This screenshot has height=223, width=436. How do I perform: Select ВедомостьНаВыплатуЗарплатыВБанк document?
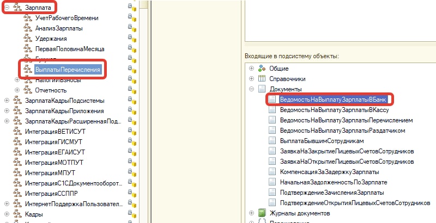(x=333, y=100)
